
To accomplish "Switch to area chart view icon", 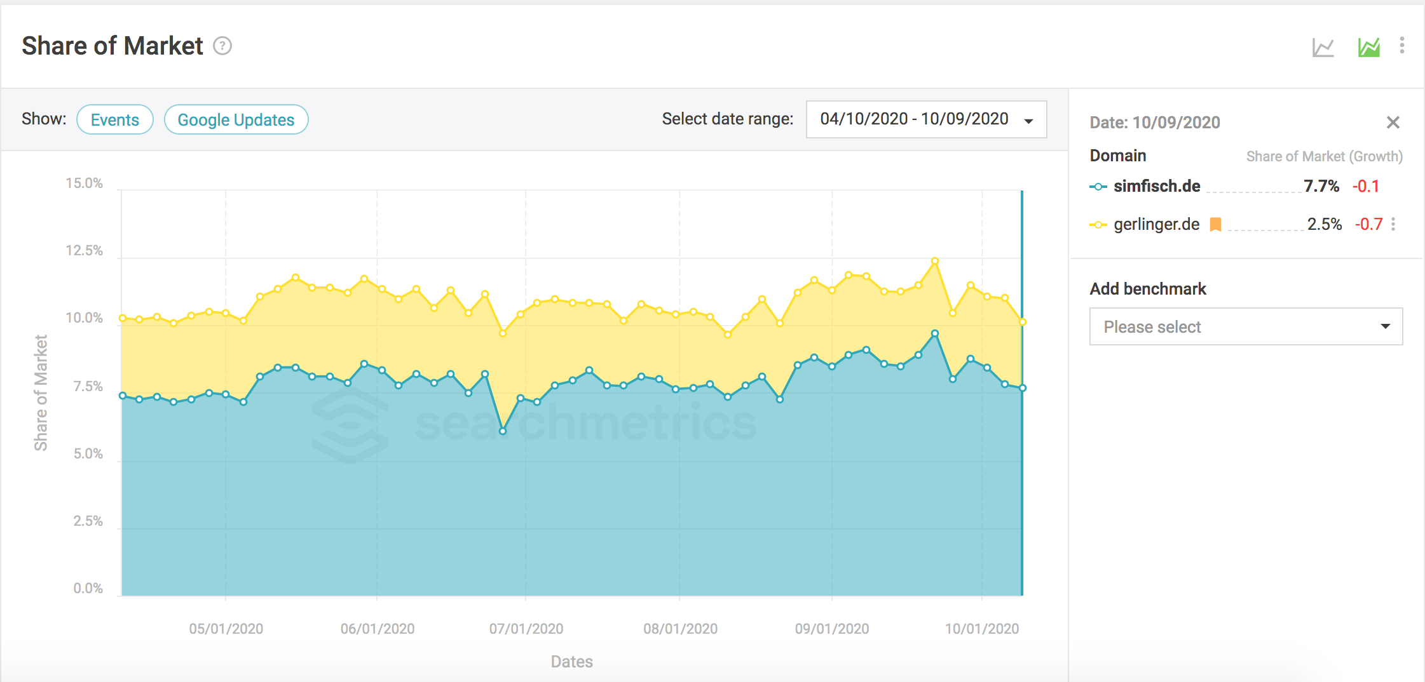I will point(1369,47).
